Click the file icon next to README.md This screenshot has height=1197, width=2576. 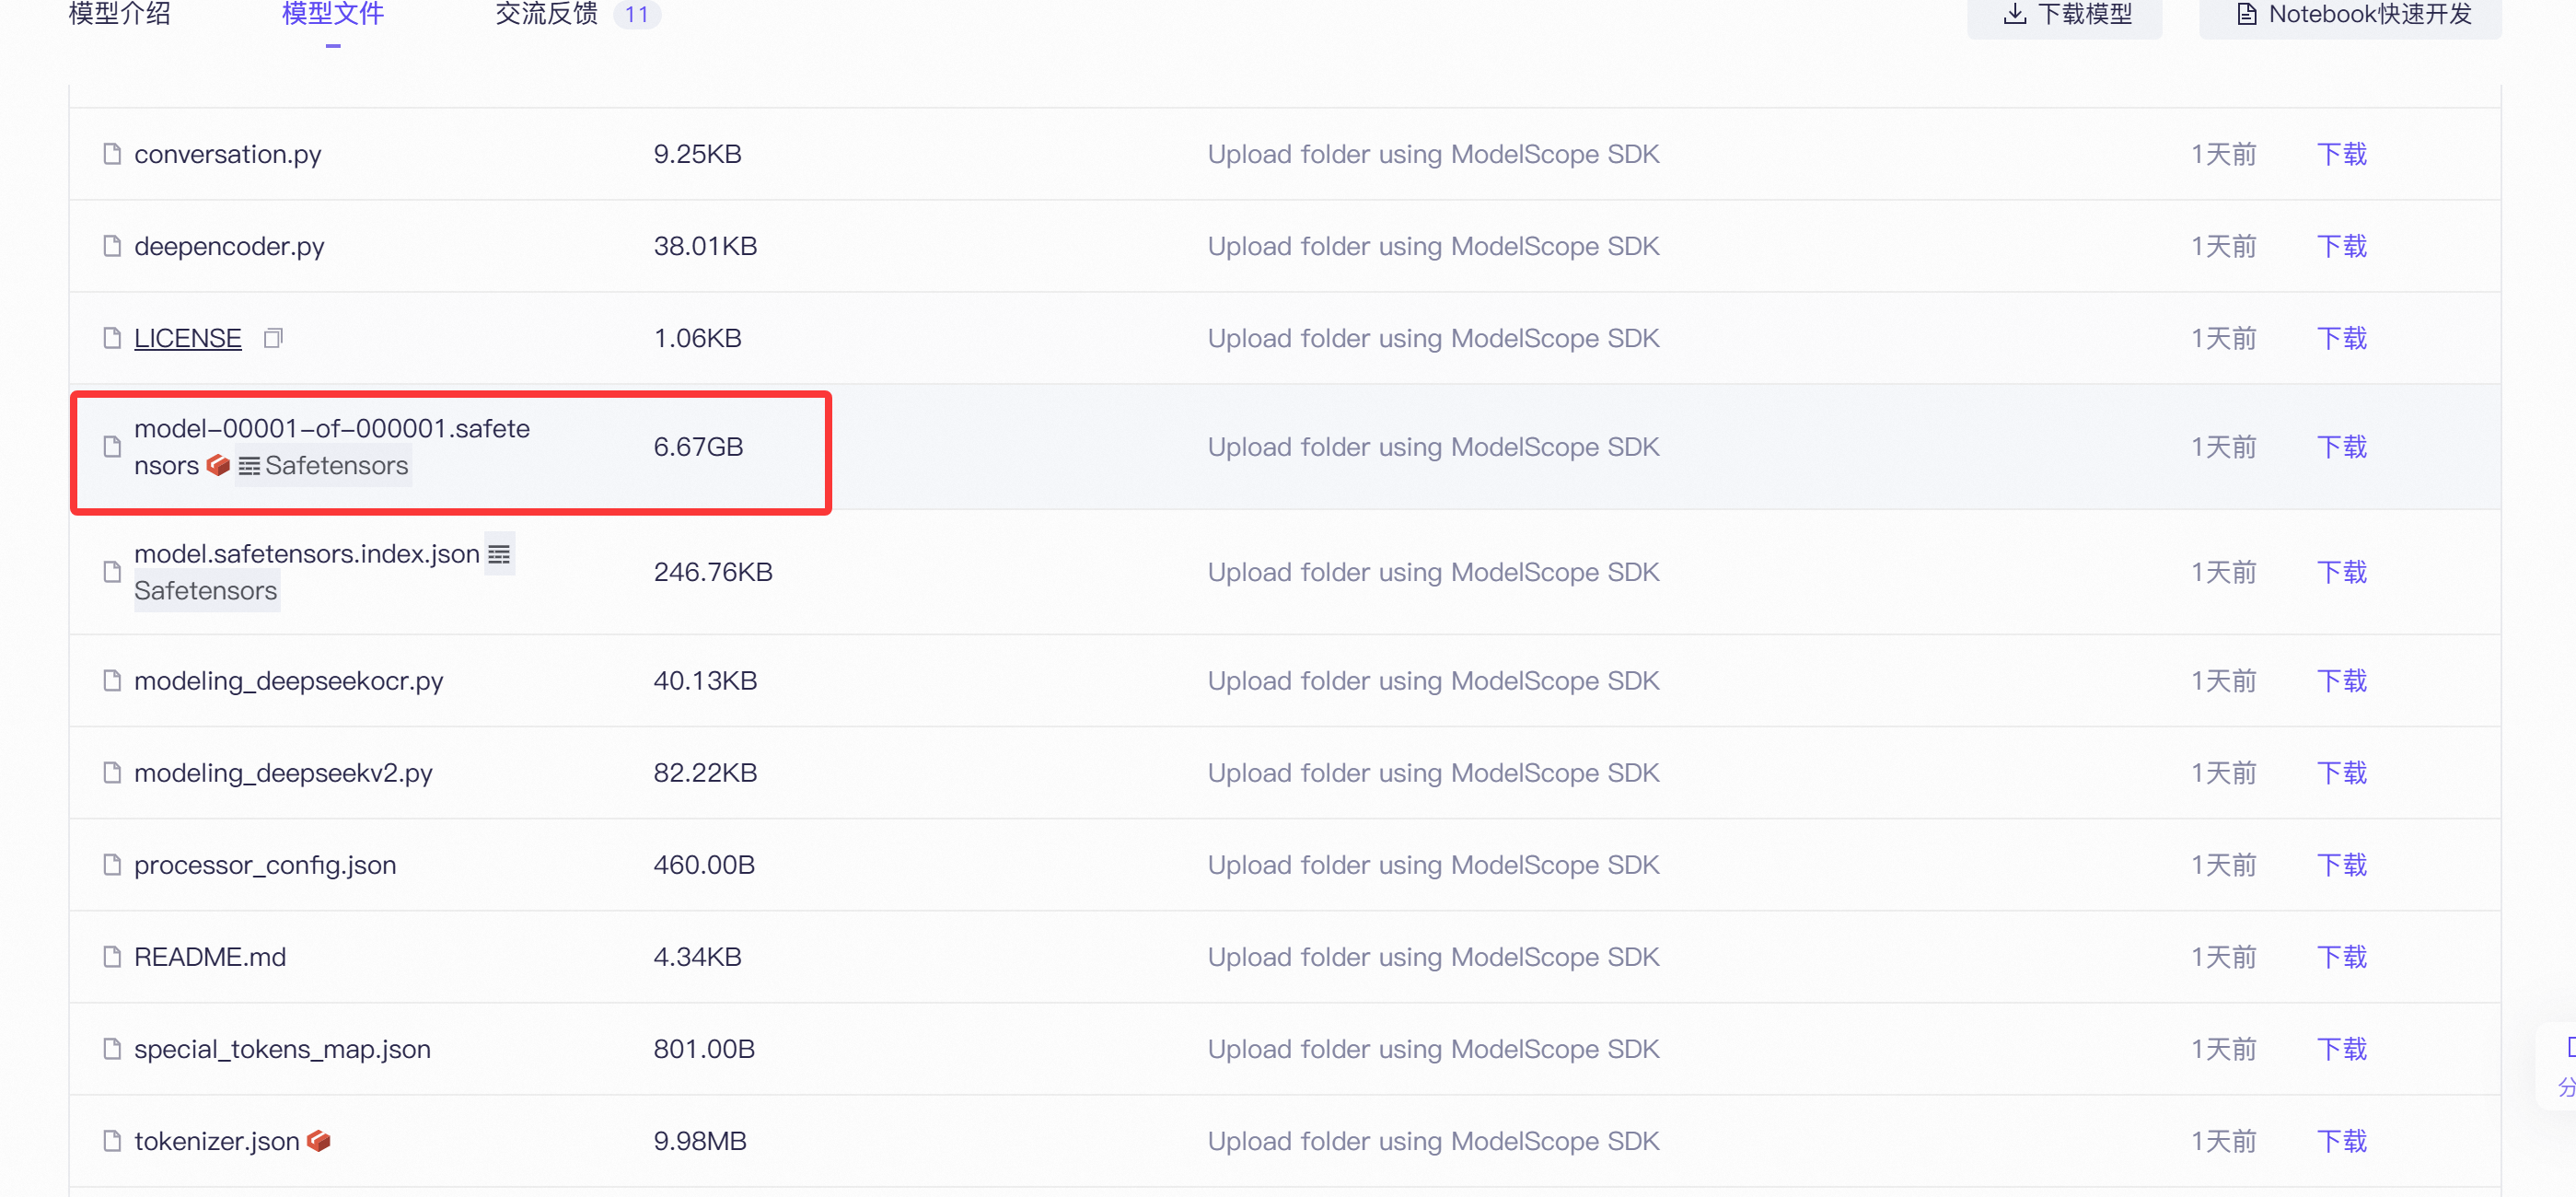click(x=112, y=957)
